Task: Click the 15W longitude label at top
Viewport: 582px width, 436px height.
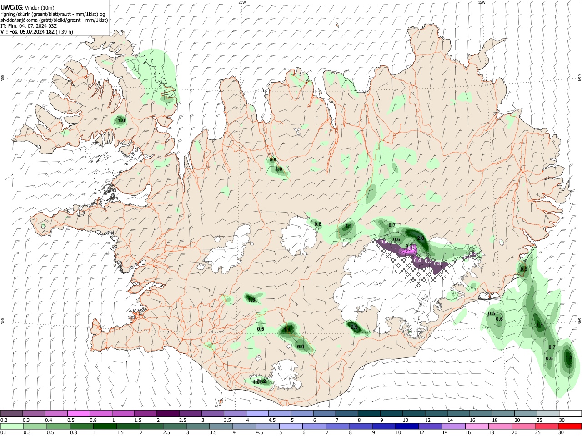Action: click(482, 2)
